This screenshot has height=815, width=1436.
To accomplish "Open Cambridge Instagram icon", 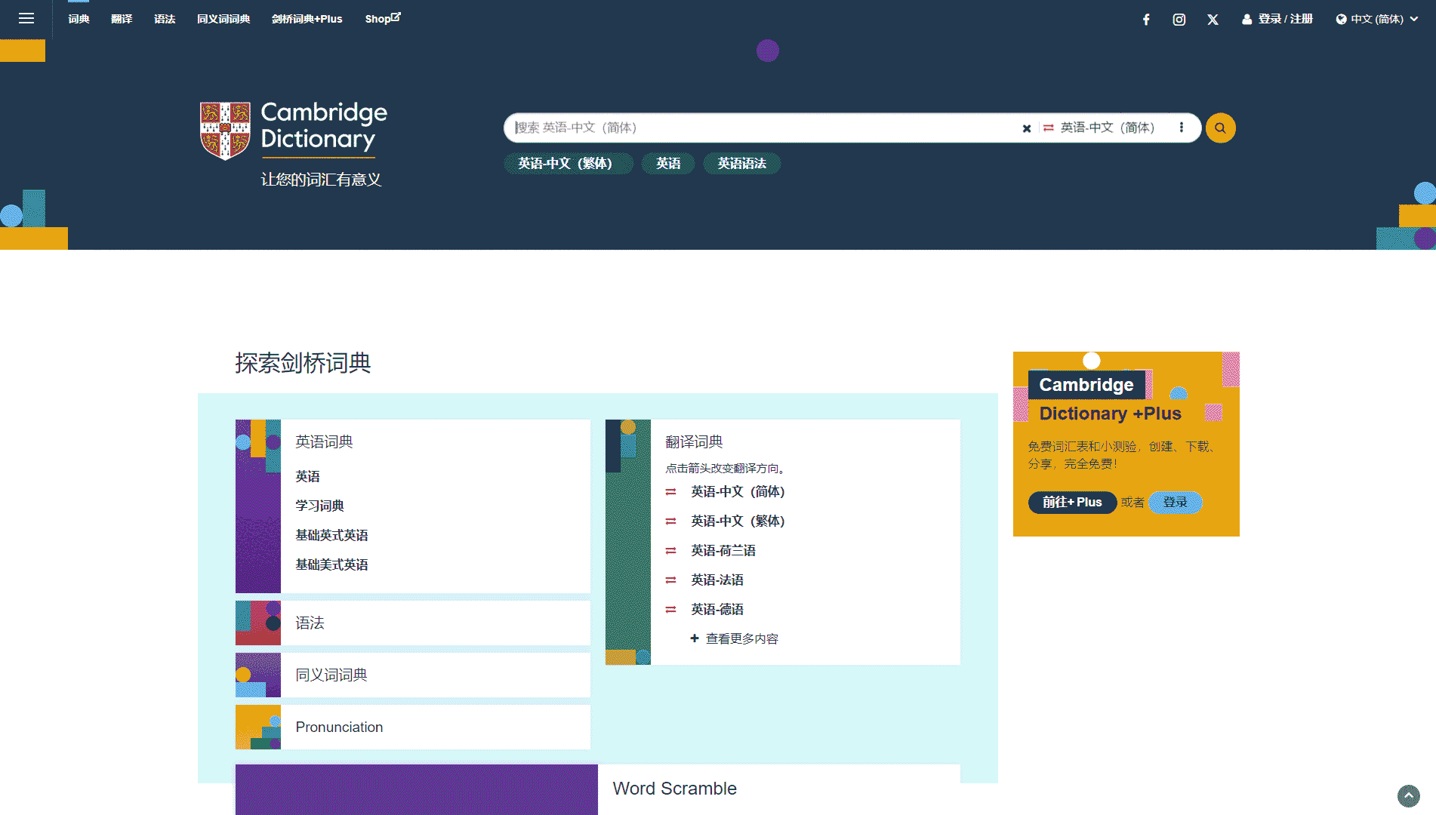I will point(1179,20).
